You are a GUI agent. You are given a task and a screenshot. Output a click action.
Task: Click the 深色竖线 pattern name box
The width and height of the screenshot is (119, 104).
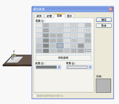[x=64, y=58]
